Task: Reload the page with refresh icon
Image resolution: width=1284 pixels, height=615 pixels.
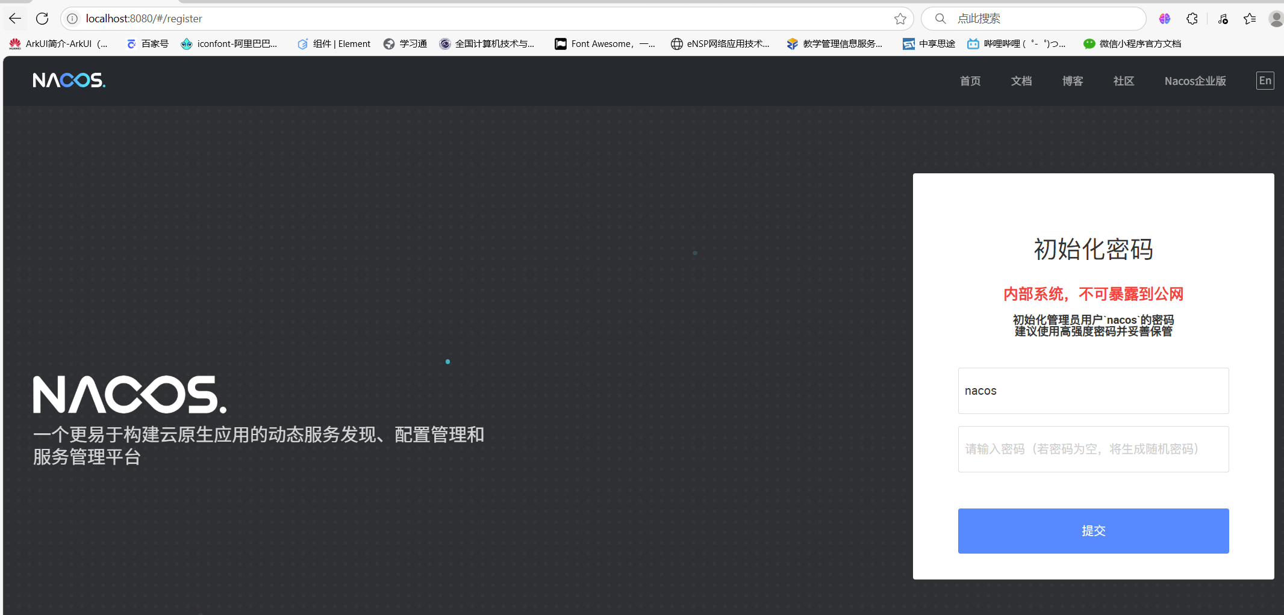Action: [42, 19]
